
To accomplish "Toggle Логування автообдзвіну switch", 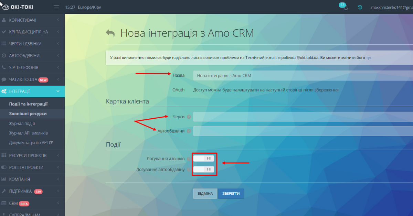I will click(x=204, y=169).
